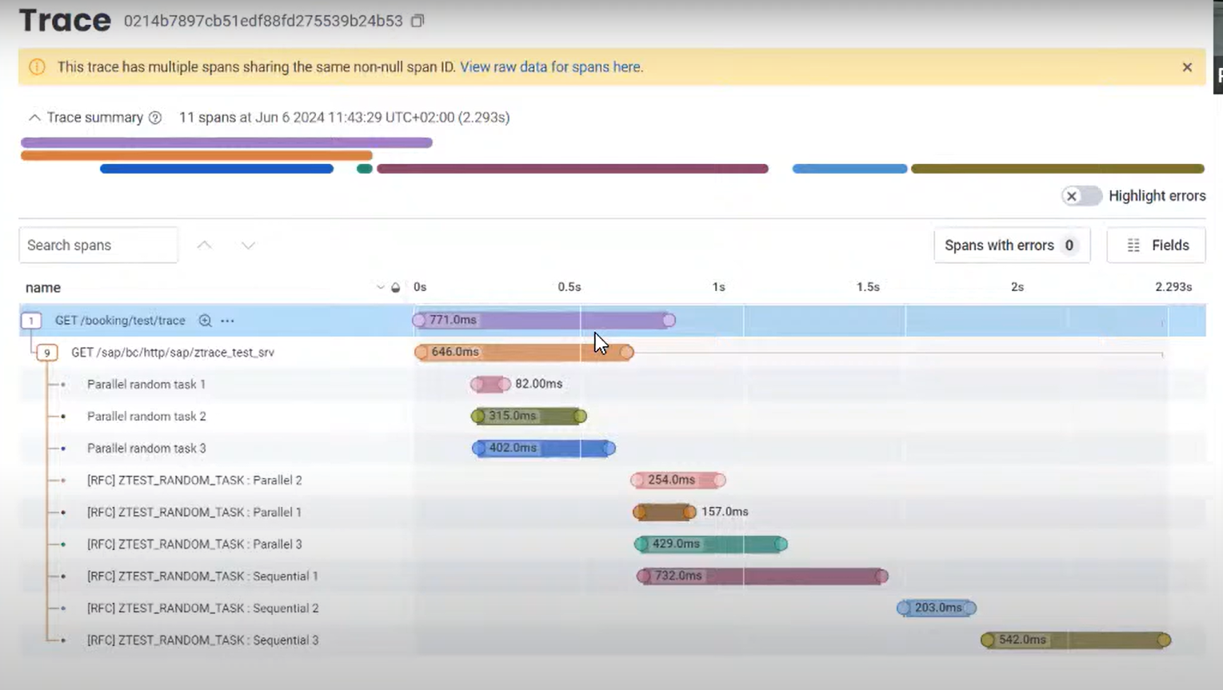Click the 1s time axis label
Screen dimensions: 1223x690
pyautogui.click(x=718, y=287)
